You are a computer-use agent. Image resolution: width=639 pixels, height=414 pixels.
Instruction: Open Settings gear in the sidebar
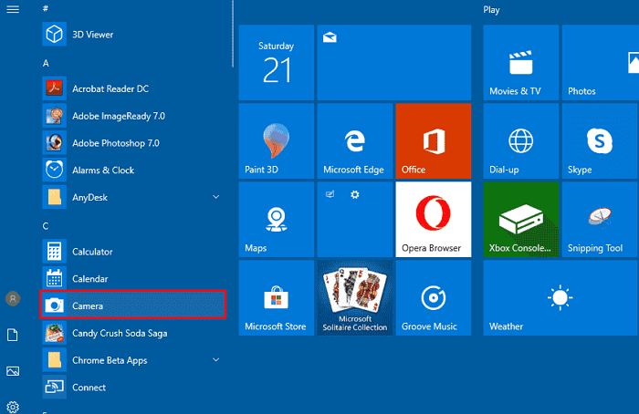point(13,407)
